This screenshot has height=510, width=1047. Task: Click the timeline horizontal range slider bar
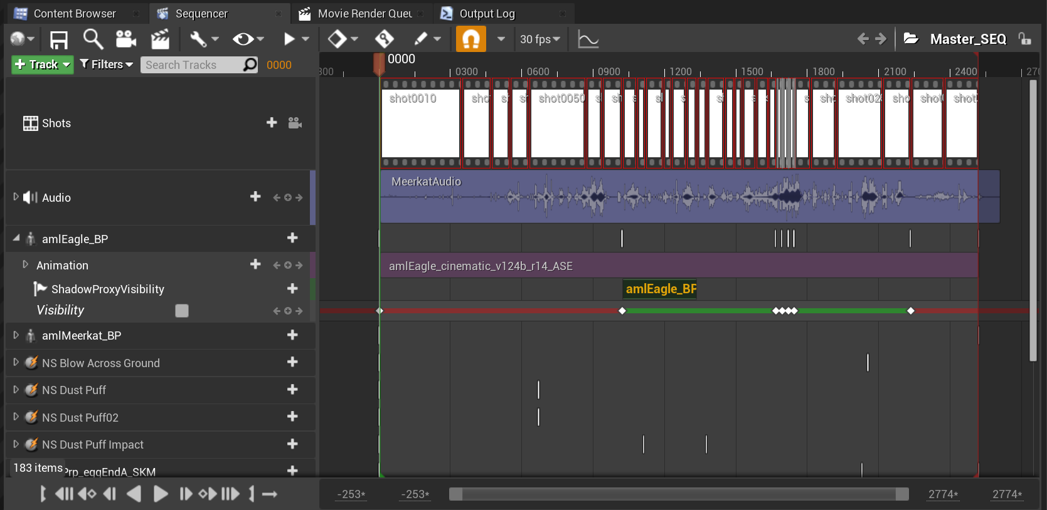pos(679,494)
